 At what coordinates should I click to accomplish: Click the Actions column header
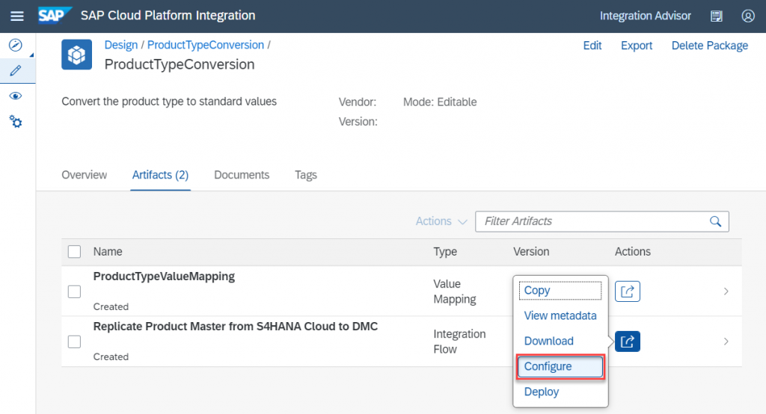tap(633, 252)
